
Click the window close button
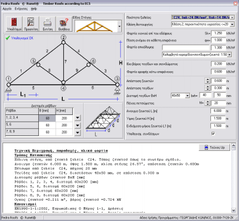236,4
